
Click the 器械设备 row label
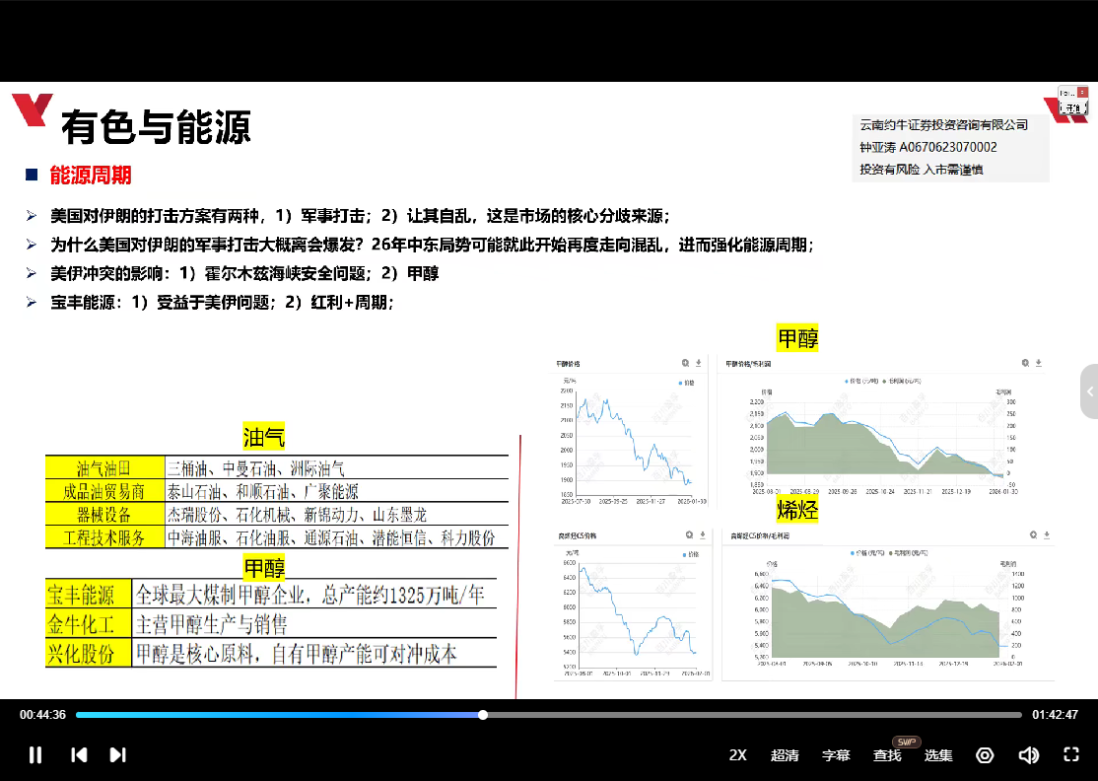[105, 515]
